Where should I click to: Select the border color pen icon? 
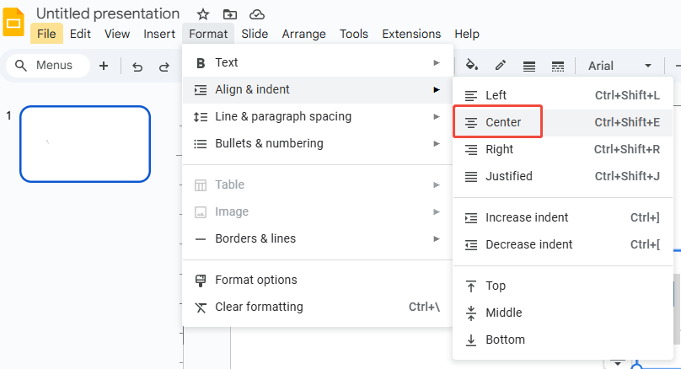pos(501,66)
